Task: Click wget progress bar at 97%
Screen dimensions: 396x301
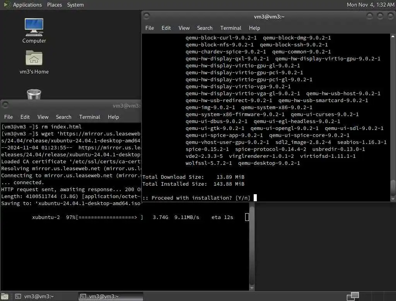Action: point(109,217)
